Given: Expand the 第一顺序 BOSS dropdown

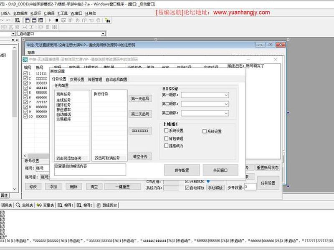Looking at the screenshot, I should (226, 95).
